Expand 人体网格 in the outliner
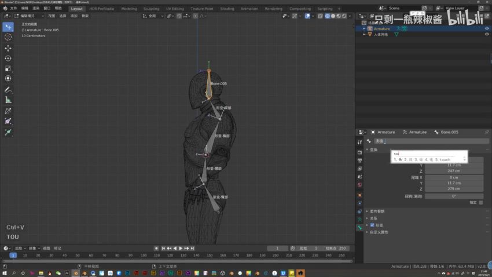The width and height of the screenshot is (492, 277). pyautogui.click(x=364, y=34)
